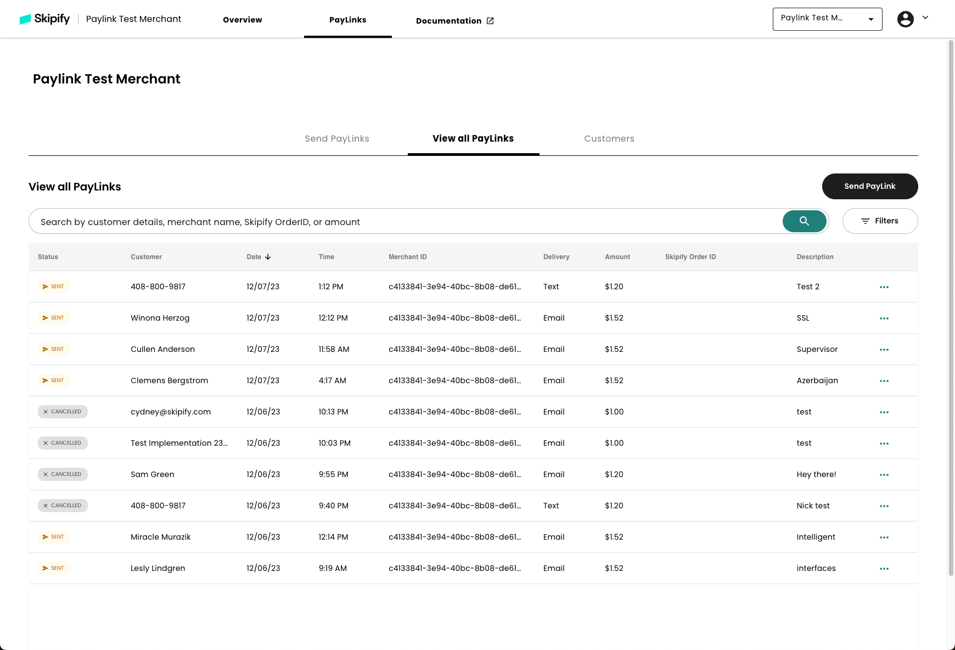Open the Documentation external link

454,21
